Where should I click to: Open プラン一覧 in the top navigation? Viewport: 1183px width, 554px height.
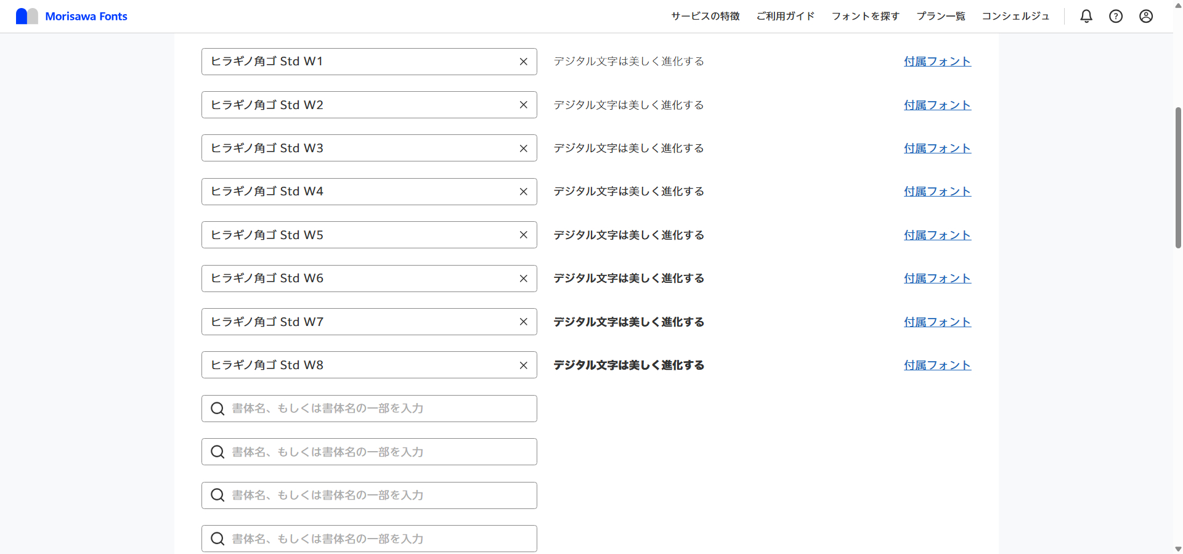pos(941,16)
